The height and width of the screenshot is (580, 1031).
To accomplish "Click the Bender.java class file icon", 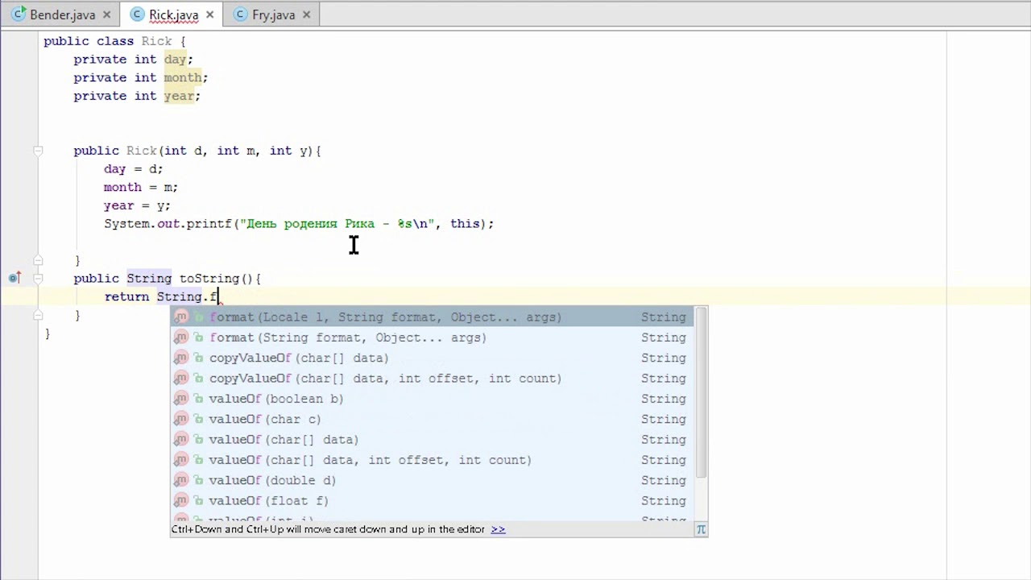I will click(x=18, y=14).
